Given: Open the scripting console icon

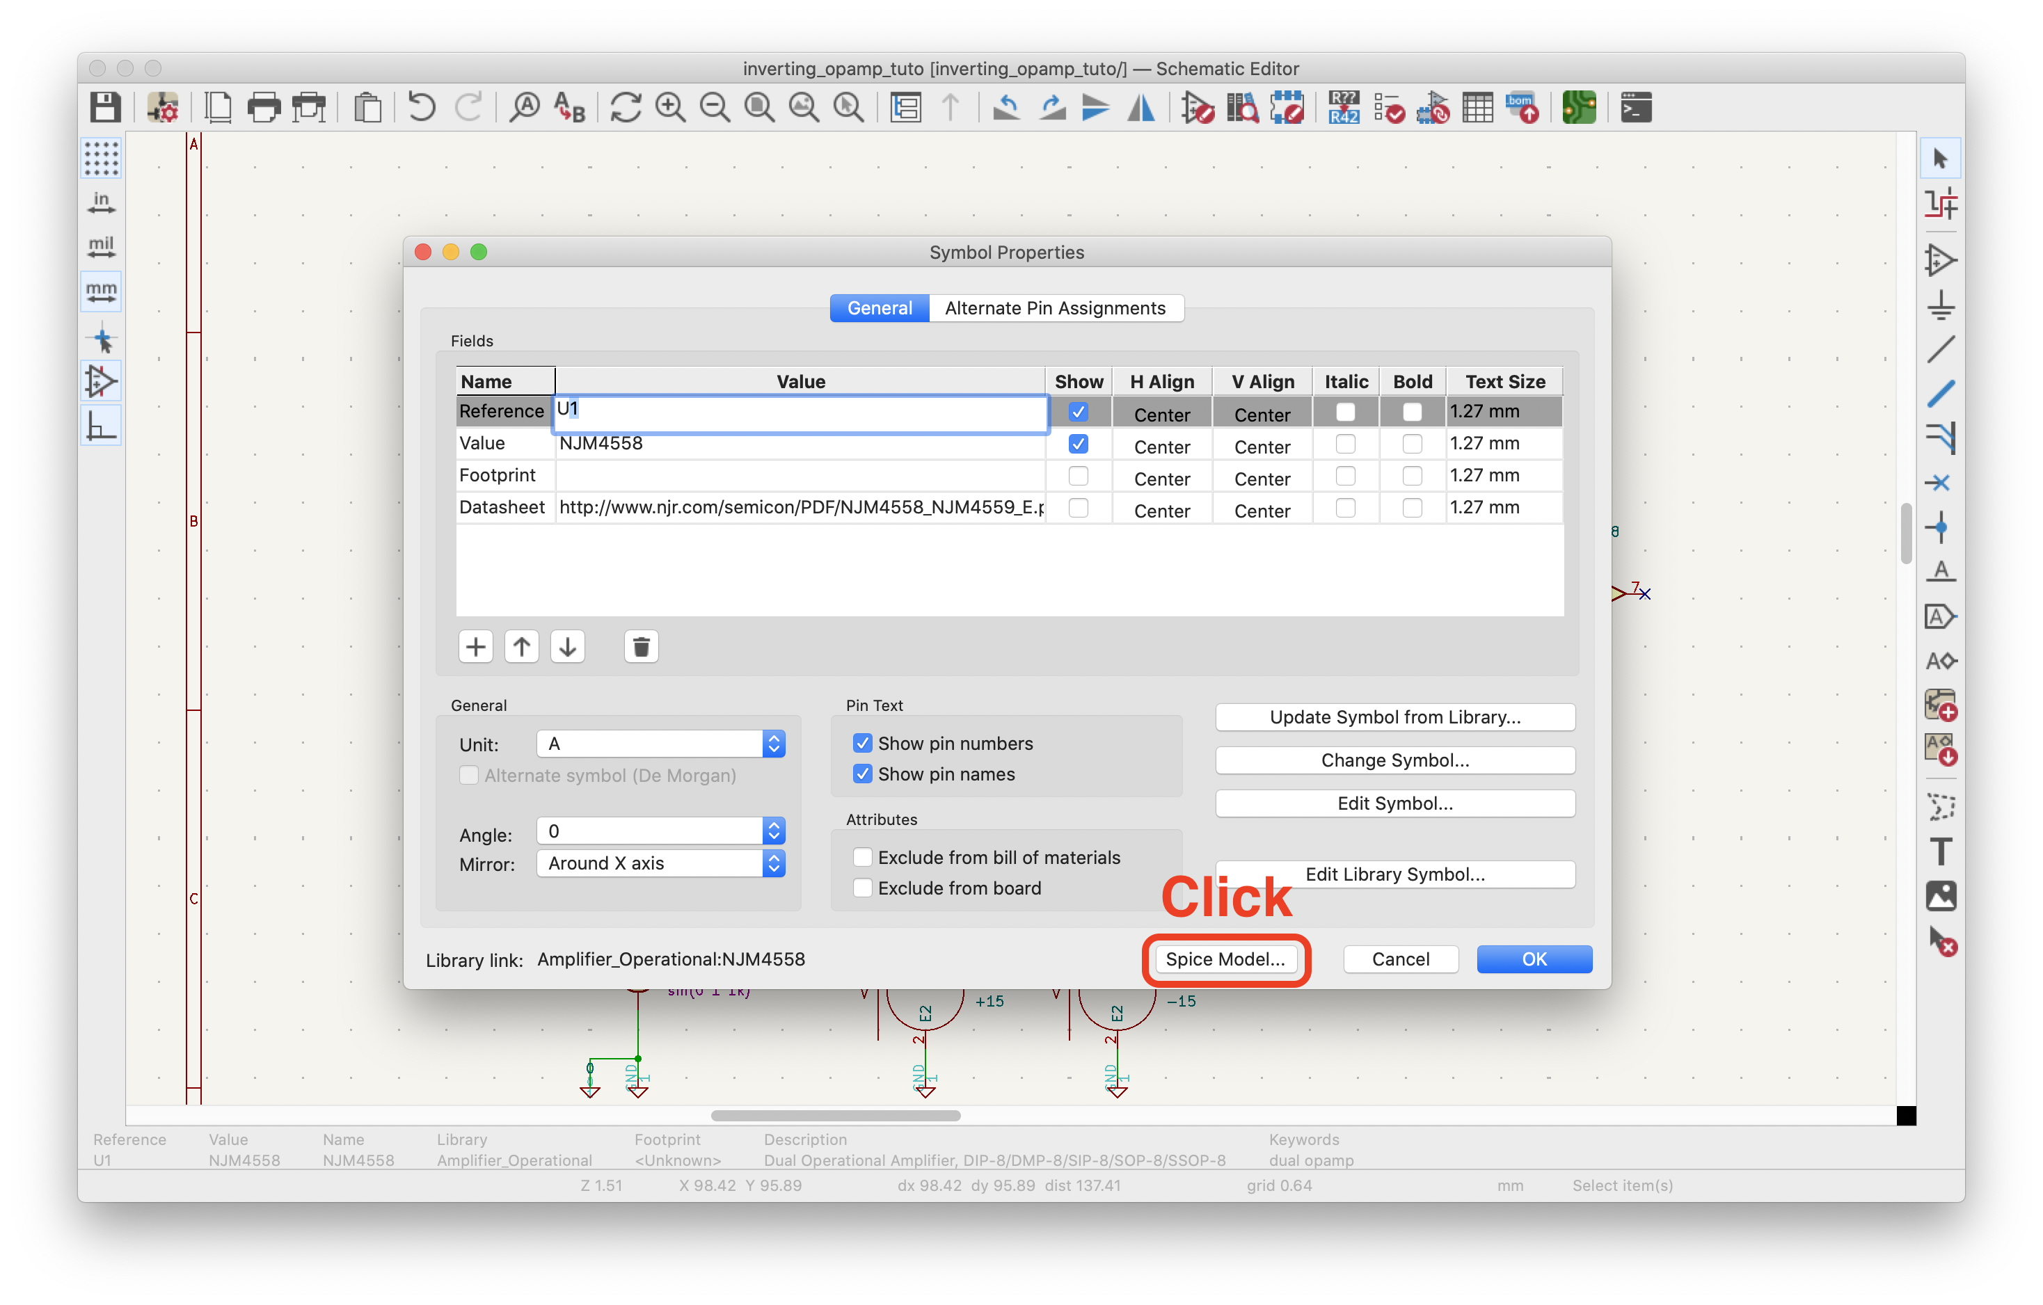Looking at the screenshot, I should pyautogui.click(x=1636, y=109).
